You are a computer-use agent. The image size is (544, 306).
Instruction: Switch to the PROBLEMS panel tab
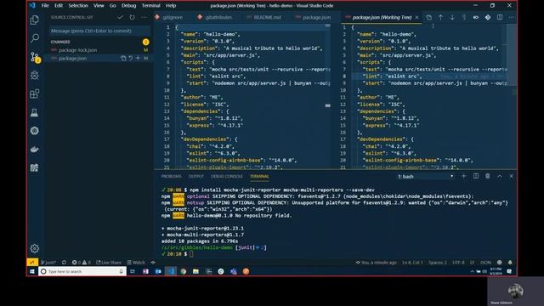pyautogui.click(x=172, y=176)
